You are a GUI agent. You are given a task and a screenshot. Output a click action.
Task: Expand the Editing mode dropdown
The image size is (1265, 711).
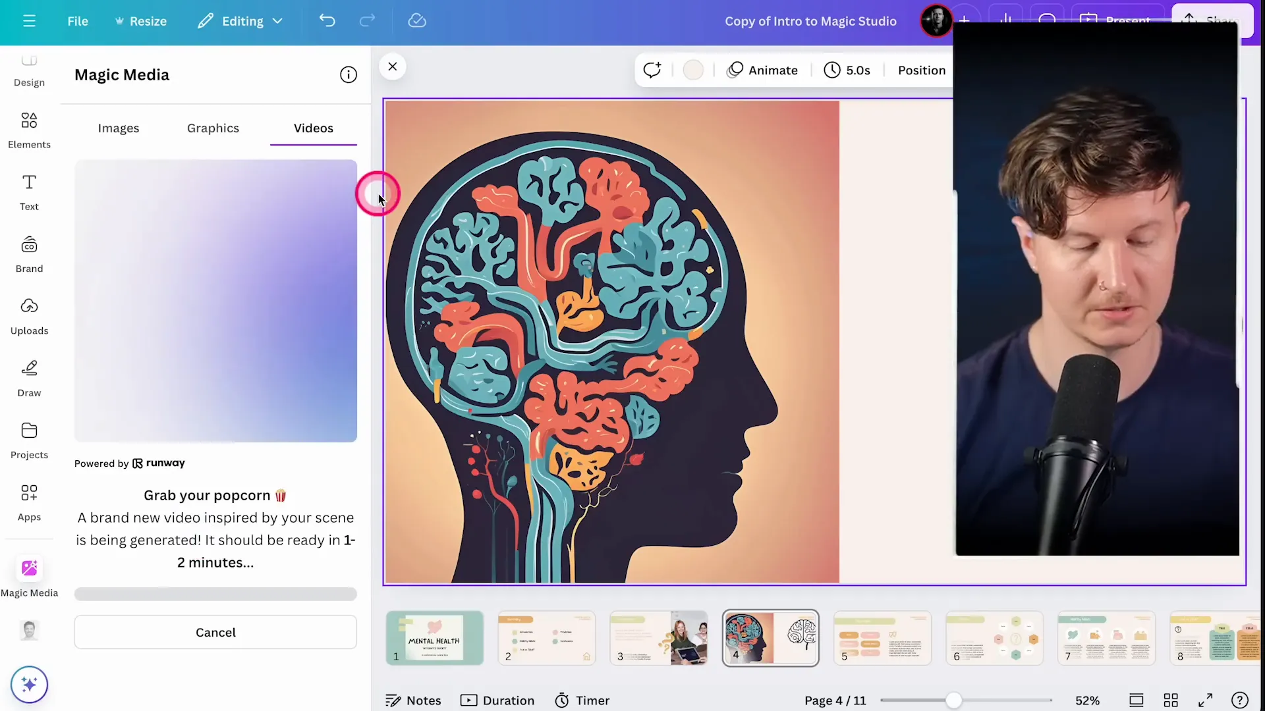tap(240, 21)
